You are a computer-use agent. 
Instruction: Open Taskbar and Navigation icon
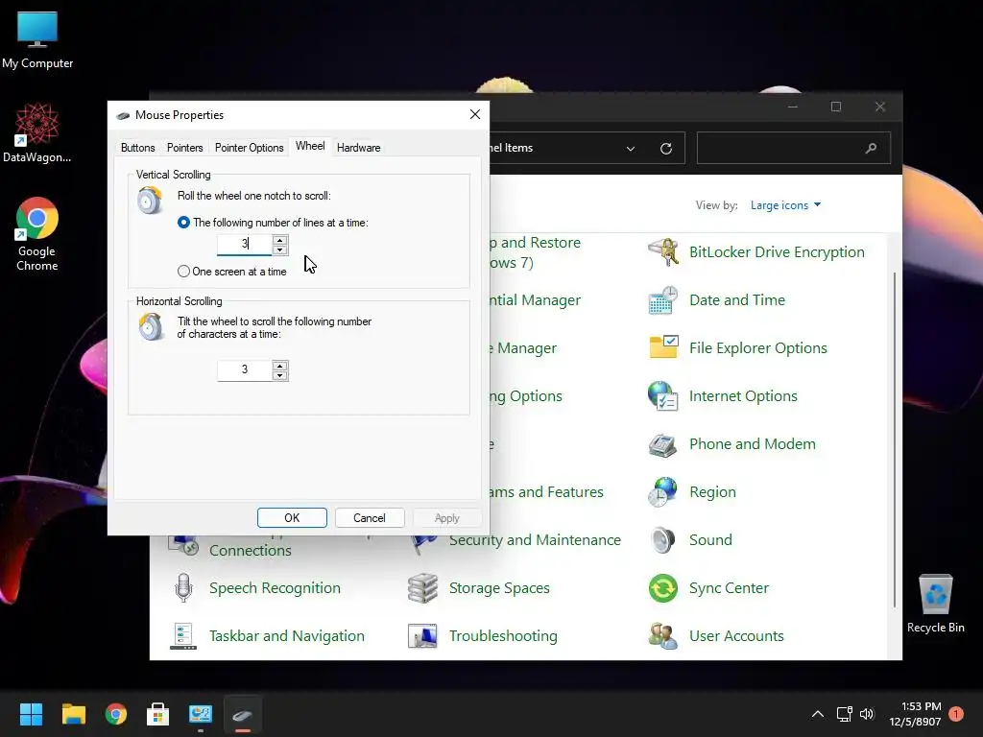[183, 636]
